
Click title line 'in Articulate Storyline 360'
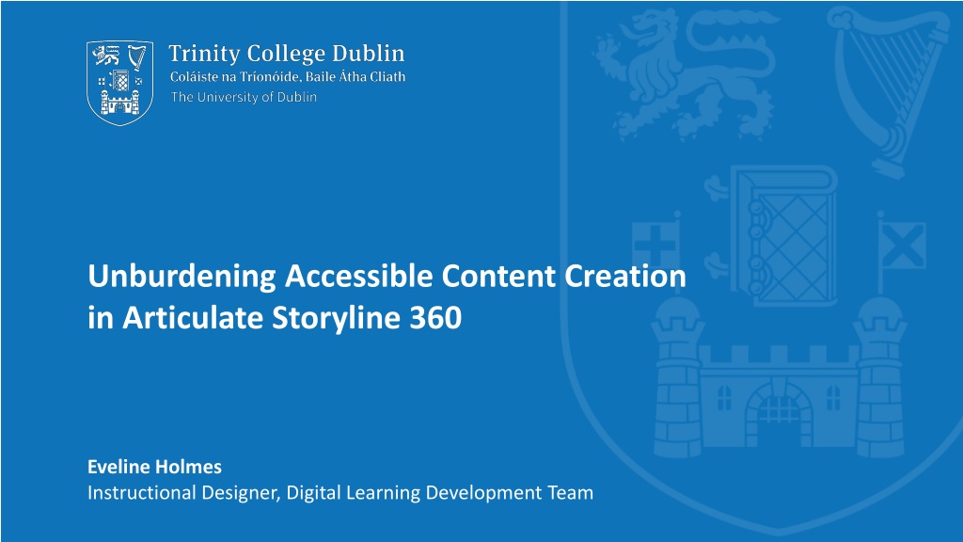click(275, 318)
